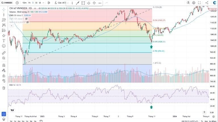The height and width of the screenshot is (122, 218).
Task: Share the chart via share icon
Action: pyautogui.click(x=207, y=3)
